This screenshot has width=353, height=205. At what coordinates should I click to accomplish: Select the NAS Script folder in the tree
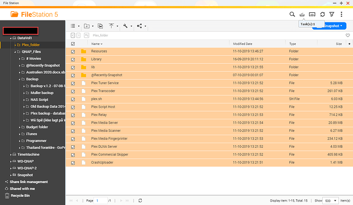pyautogui.click(x=39, y=100)
